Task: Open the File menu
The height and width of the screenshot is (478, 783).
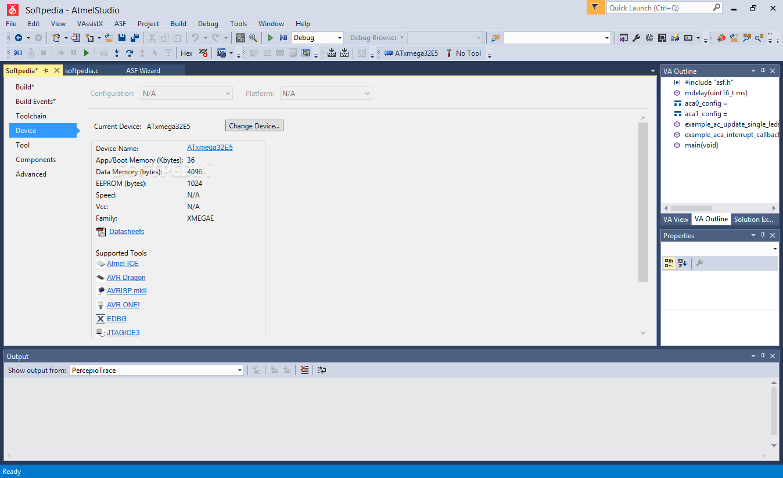Action: (11, 24)
